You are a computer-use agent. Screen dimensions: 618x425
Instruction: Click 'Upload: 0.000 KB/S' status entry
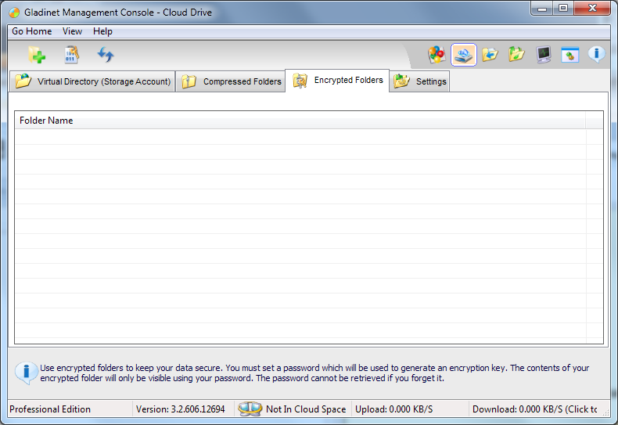(393, 409)
